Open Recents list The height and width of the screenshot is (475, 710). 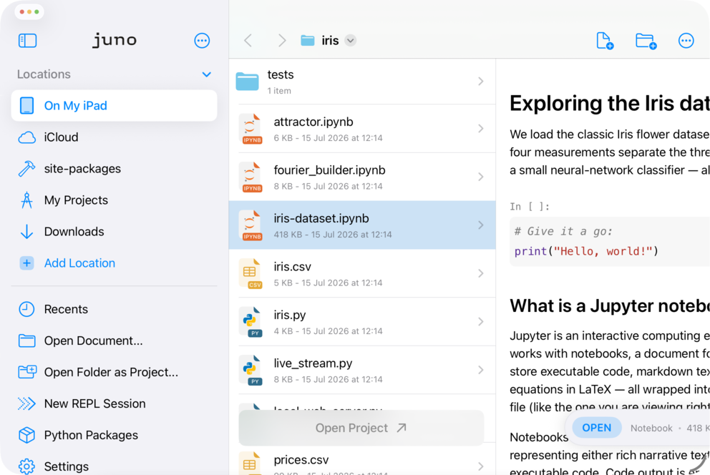pos(114,309)
